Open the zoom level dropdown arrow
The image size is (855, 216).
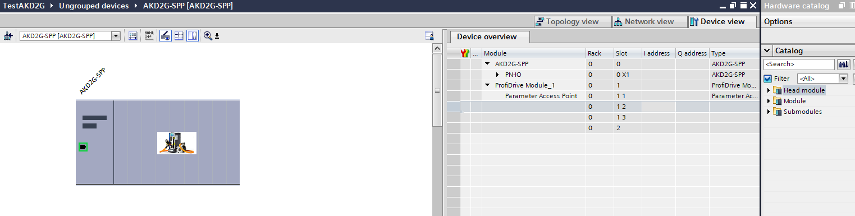pos(217,36)
